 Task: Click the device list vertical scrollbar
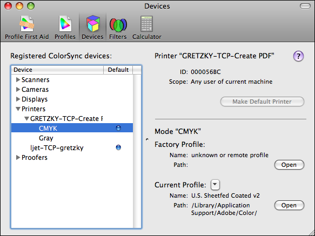coord(137,151)
